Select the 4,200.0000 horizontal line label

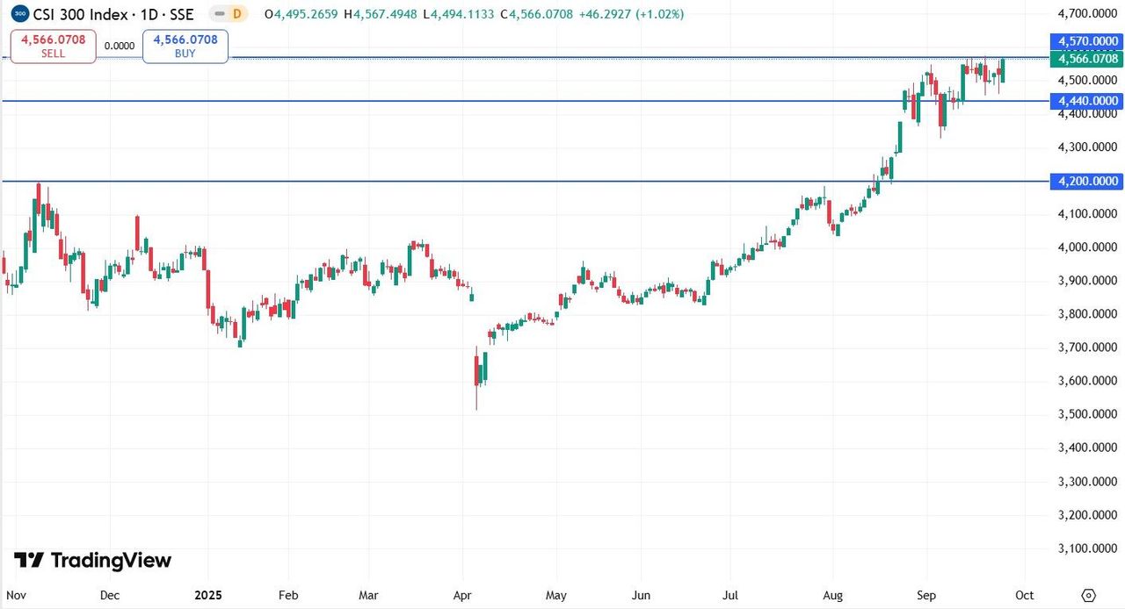1087,182
